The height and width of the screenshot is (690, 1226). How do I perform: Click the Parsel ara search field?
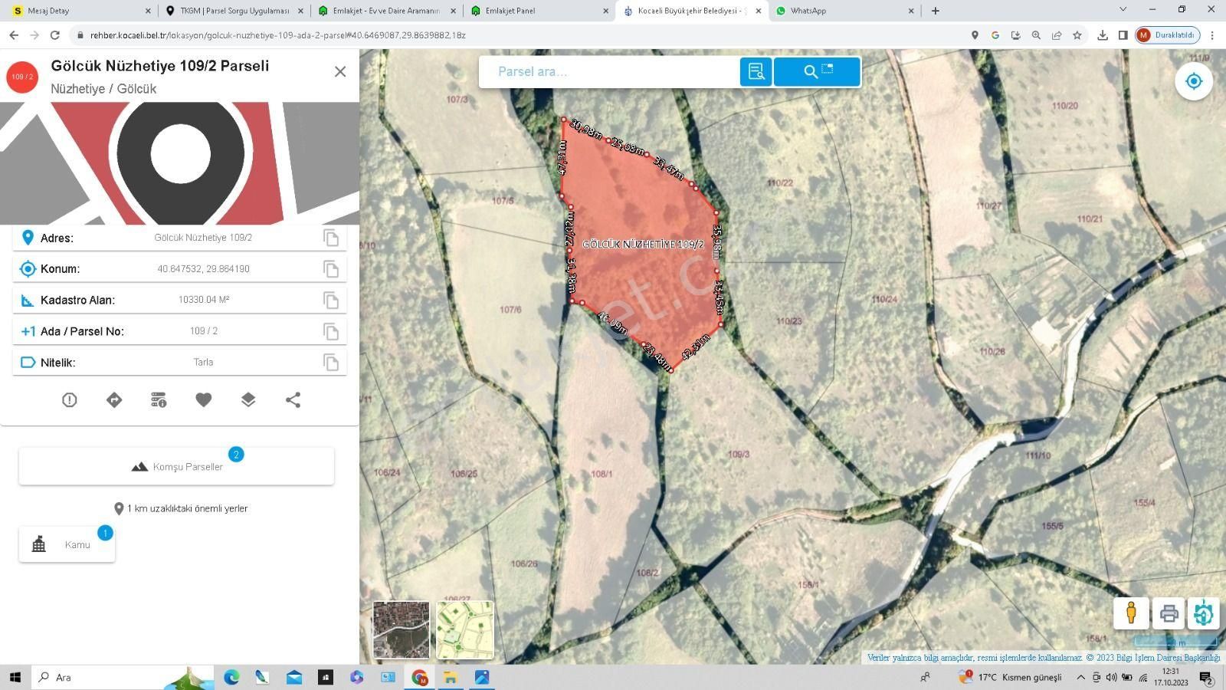click(609, 71)
